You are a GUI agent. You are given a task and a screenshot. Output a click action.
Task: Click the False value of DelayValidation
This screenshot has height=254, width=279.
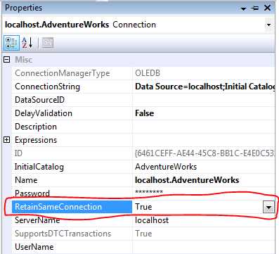(145, 113)
